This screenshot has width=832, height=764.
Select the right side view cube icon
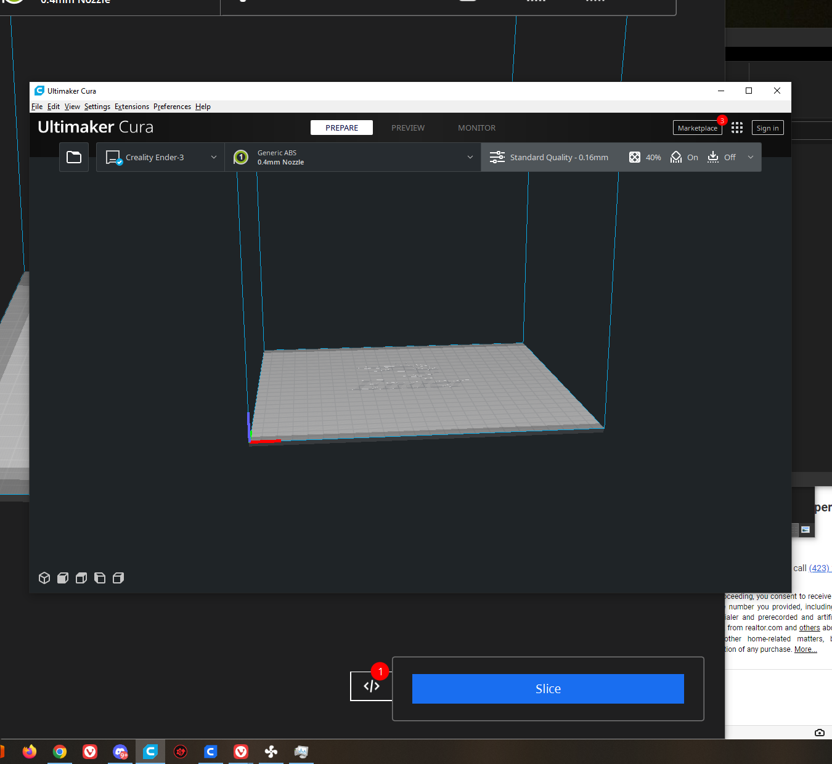click(x=118, y=578)
